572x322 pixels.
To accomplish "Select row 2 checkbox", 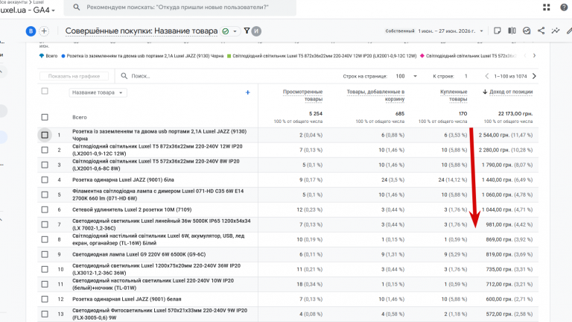I will click(45, 150).
